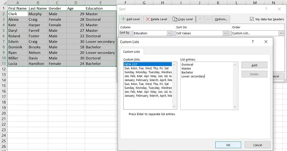Select first January, February, March list
This screenshot has width=287, height=151.
click(x=148, y=80)
